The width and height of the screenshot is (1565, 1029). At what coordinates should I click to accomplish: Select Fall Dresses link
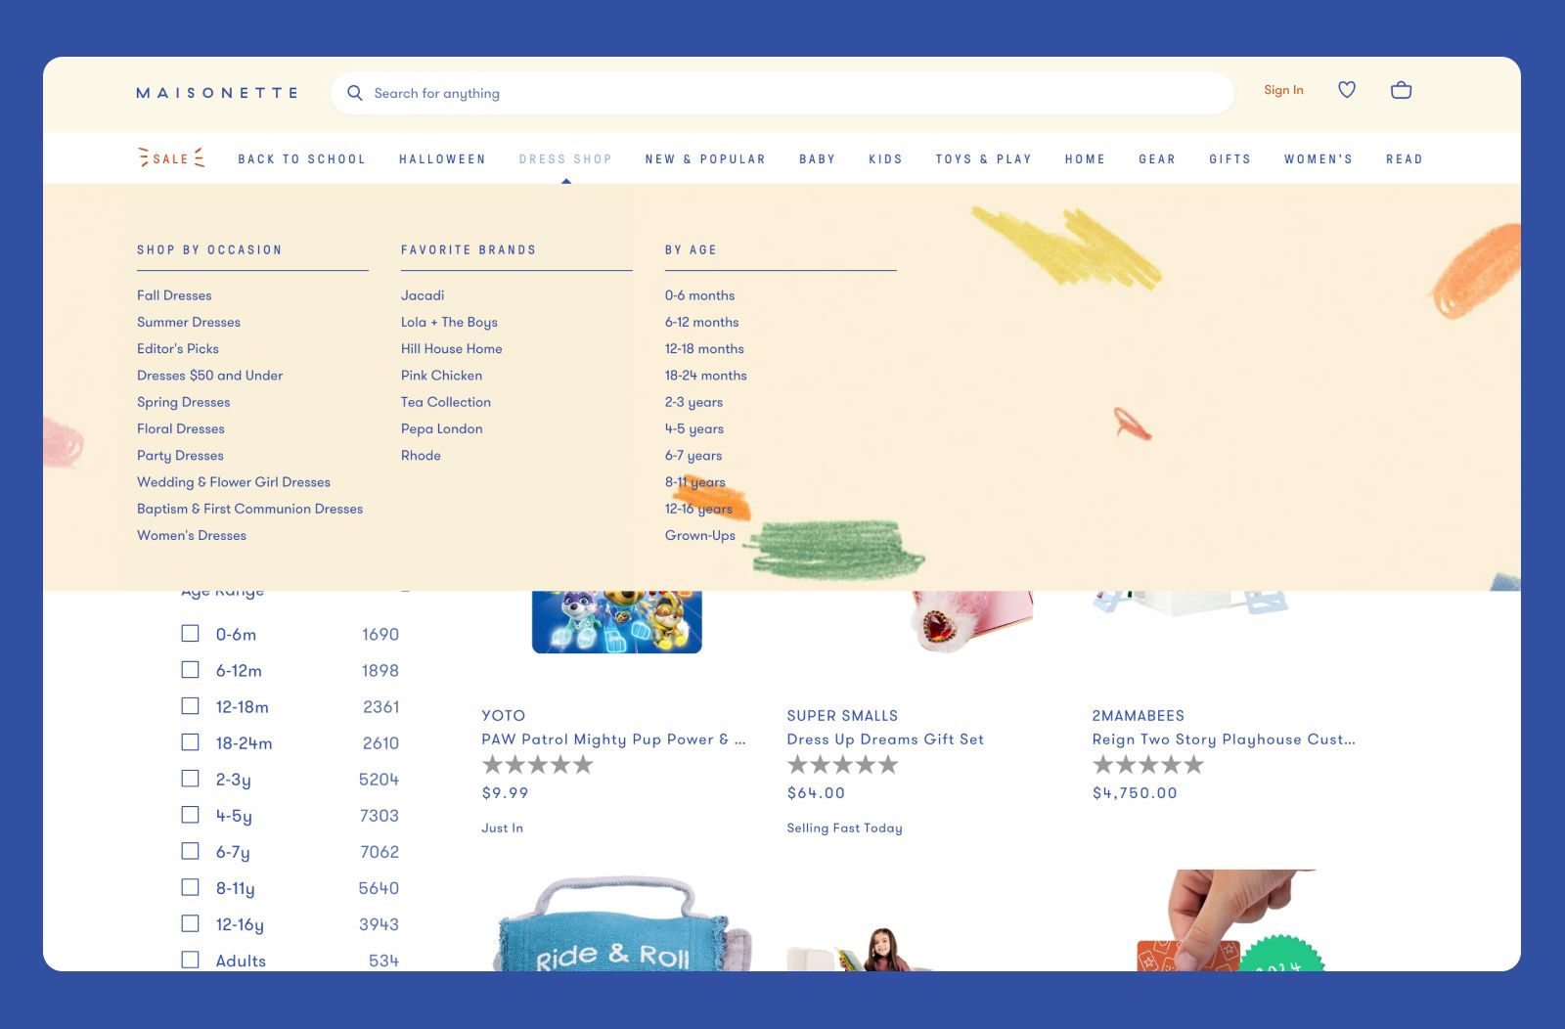point(174,295)
